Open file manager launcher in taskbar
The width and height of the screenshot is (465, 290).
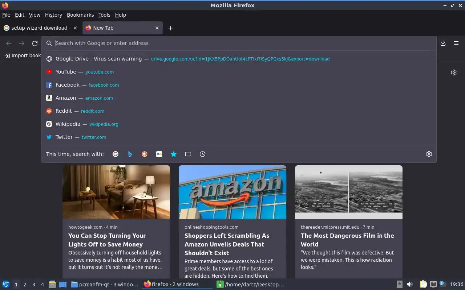click(x=52, y=284)
